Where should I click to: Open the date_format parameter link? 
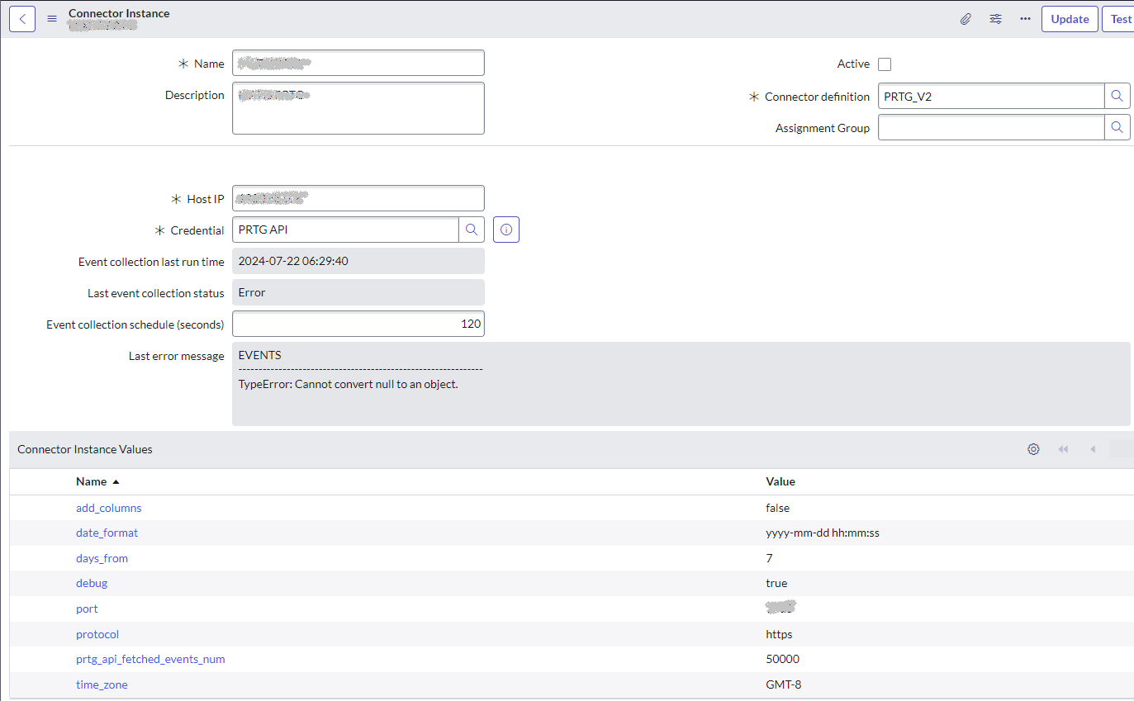coord(107,533)
